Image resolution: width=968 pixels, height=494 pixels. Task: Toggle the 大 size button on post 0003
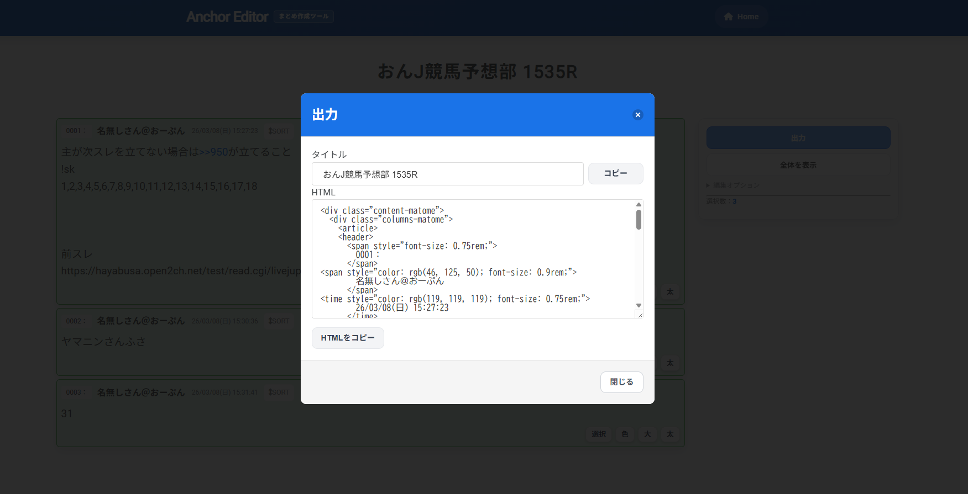click(x=647, y=434)
